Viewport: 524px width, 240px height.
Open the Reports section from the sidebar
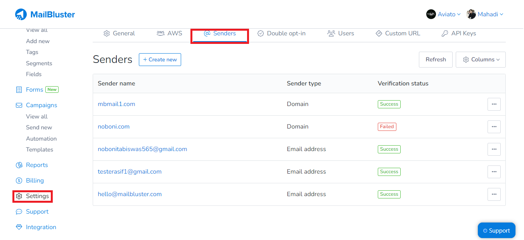(36, 165)
